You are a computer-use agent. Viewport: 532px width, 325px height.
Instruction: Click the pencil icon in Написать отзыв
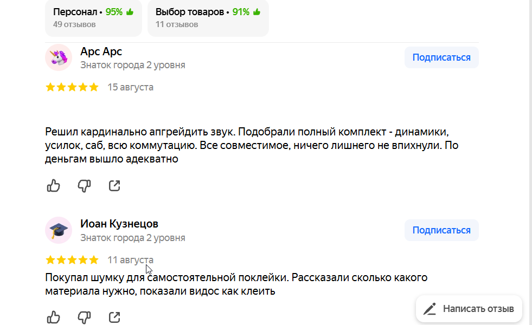430,309
